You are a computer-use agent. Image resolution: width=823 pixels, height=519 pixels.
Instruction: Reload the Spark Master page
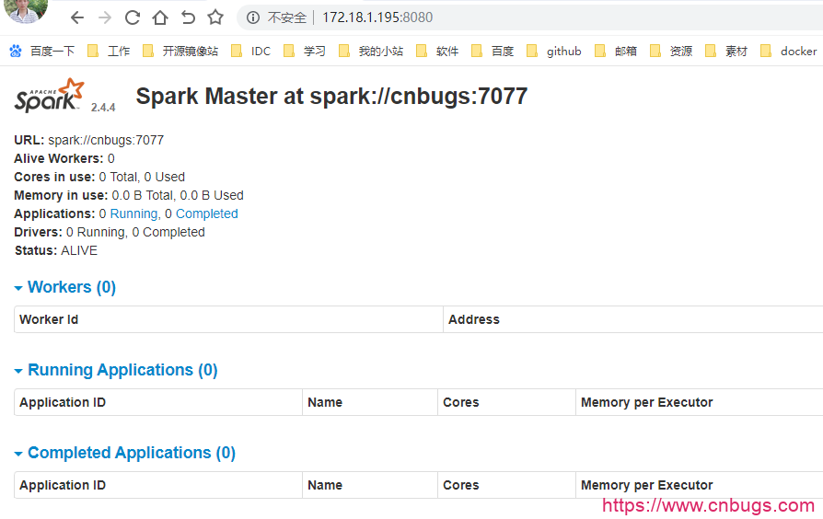click(133, 17)
